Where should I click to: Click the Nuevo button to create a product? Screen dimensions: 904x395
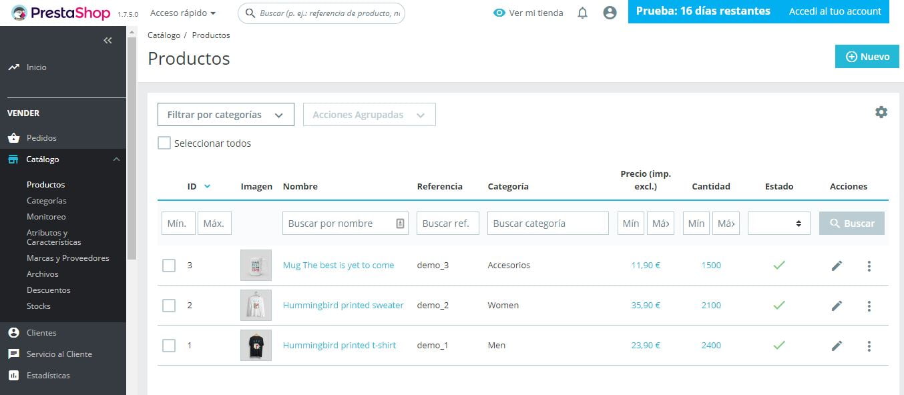pos(867,56)
